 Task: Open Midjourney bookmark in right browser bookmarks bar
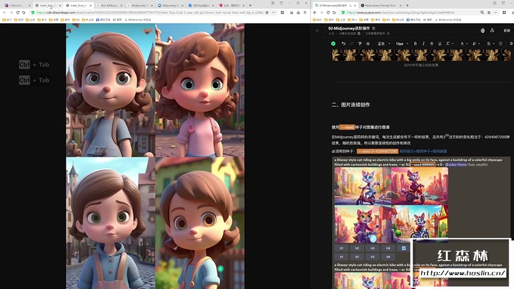click(x=448, y=20)
